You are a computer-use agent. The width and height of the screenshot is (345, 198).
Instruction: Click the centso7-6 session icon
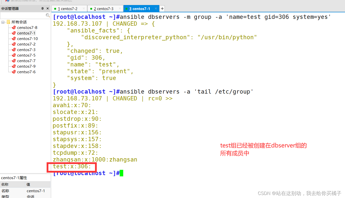[14, 72]
